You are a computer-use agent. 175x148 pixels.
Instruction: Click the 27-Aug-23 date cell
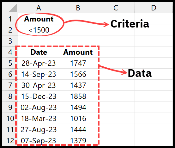tap(39, 129)
